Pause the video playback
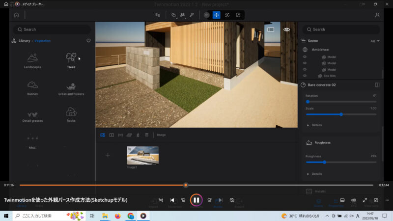The width and height of the screenshot is (393, 221). [196, 200]
